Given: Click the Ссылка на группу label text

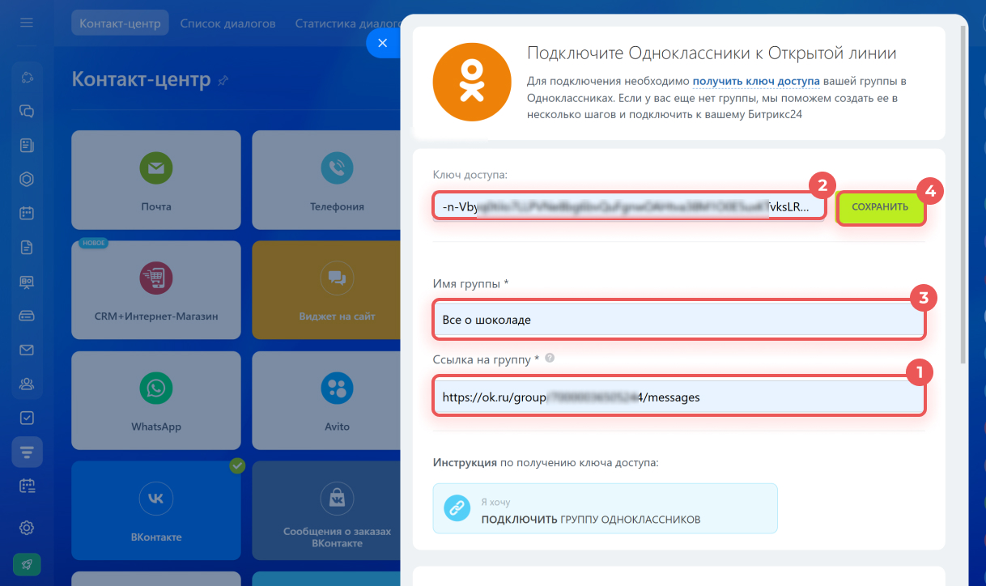Looking at the screenshot, I should tap(487, 359).
